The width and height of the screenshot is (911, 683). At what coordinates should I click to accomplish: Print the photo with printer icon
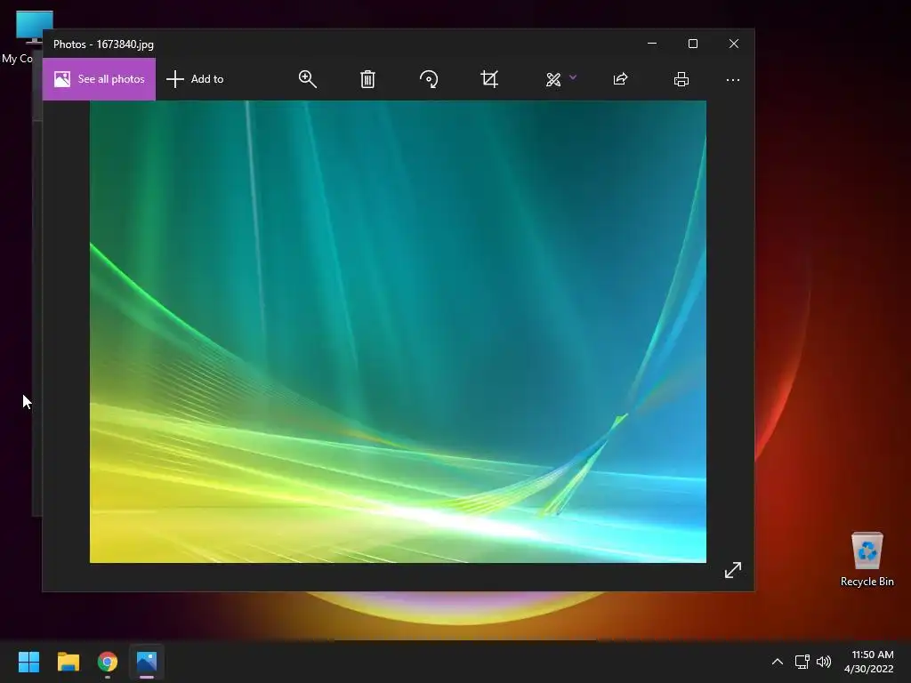click(x=681, y=79)
